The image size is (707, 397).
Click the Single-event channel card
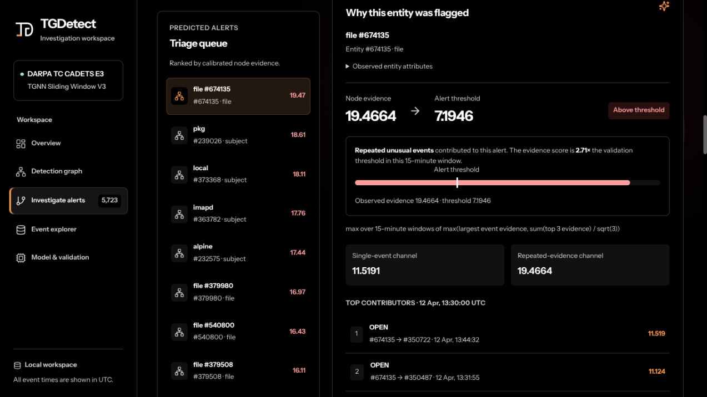425,265
